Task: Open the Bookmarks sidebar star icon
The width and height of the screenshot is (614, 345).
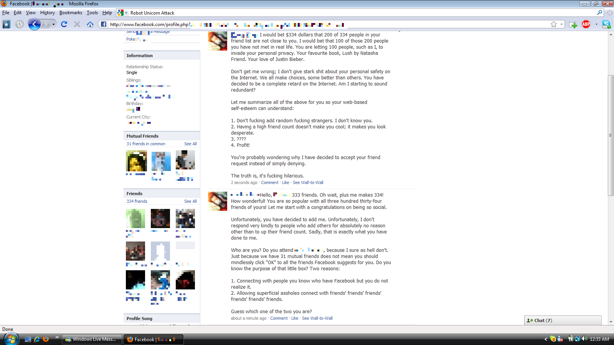Action: 7,24
